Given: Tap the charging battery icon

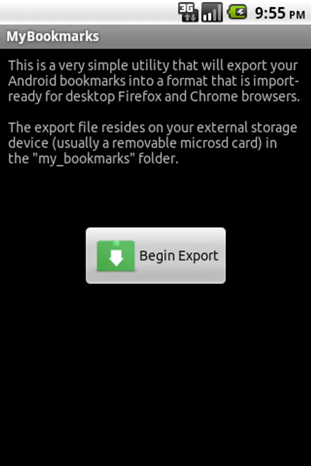Looking at the screenshot, I should [237, 12].
